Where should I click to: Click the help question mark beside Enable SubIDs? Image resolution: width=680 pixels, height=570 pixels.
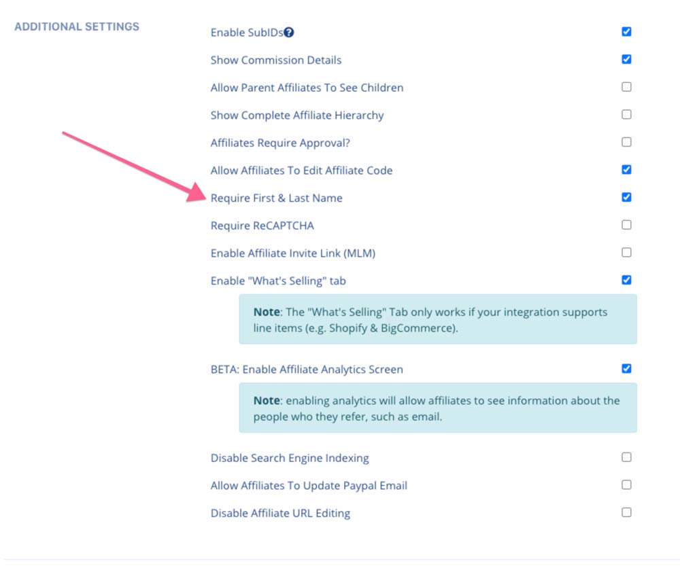coord(290,31)
